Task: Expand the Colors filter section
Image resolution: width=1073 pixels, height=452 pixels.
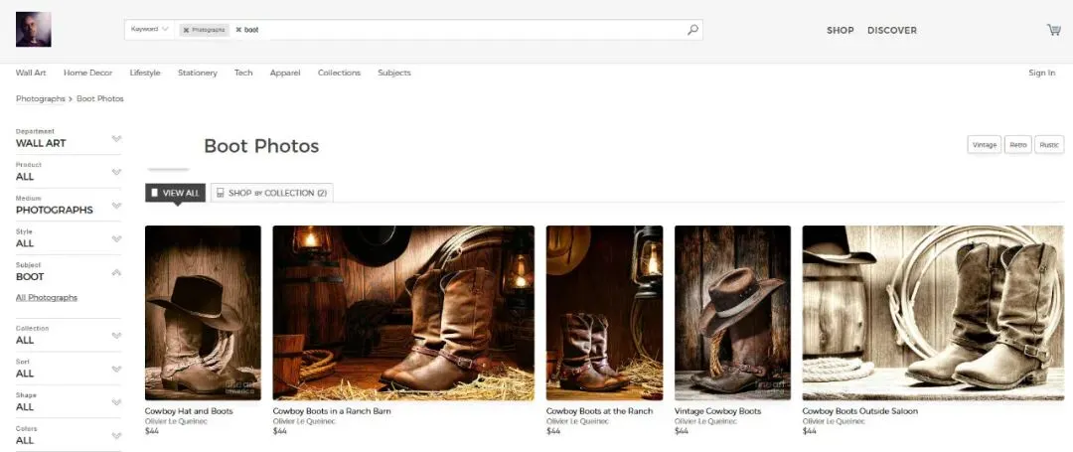Action: tap(116, 435)
